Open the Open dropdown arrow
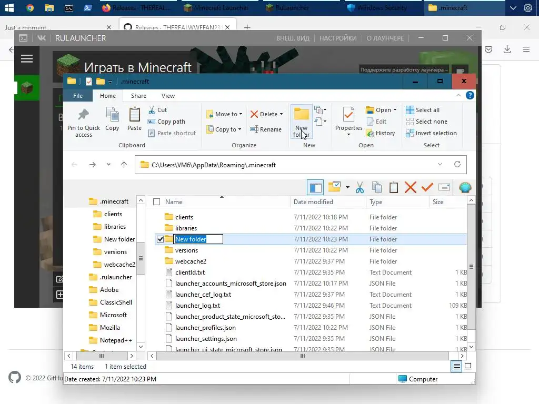This screenshot has width=539, height=404. coord(395,110)
